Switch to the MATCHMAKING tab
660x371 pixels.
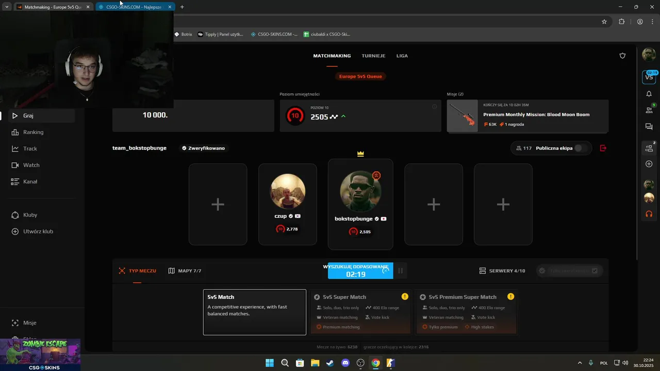point(332,56)
